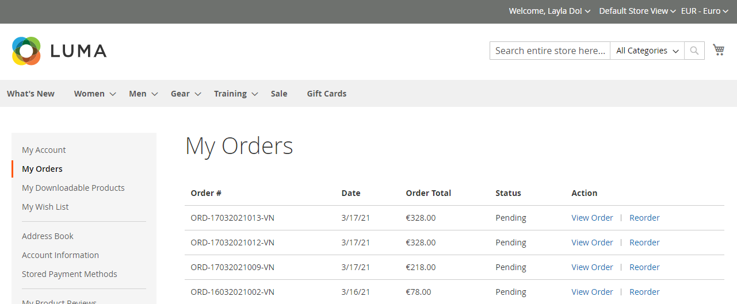Open the Women menu

(x=94, y=94)
